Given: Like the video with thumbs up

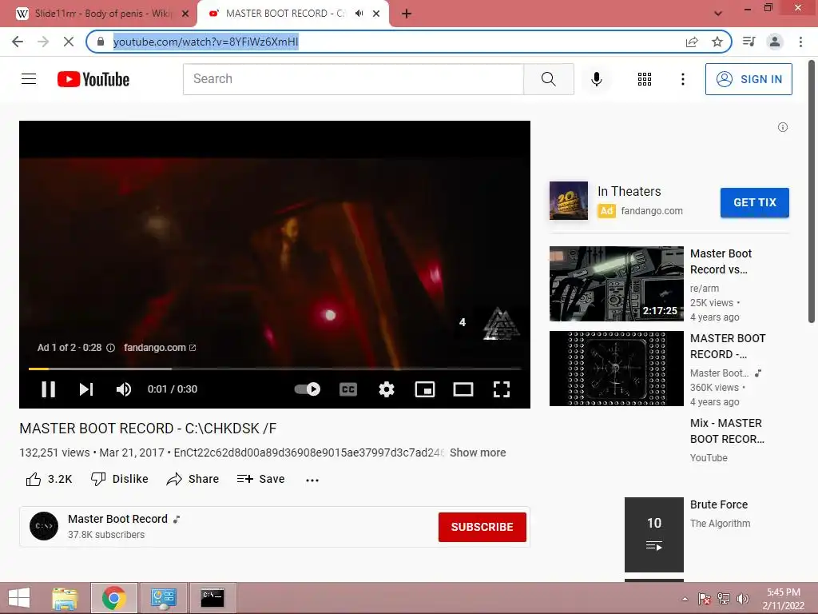Looking at the screenshot, I should click(49, 479).
